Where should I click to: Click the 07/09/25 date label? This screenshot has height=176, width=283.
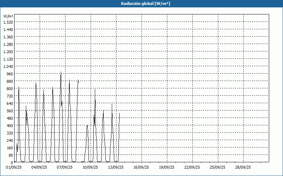pos(65,167)
